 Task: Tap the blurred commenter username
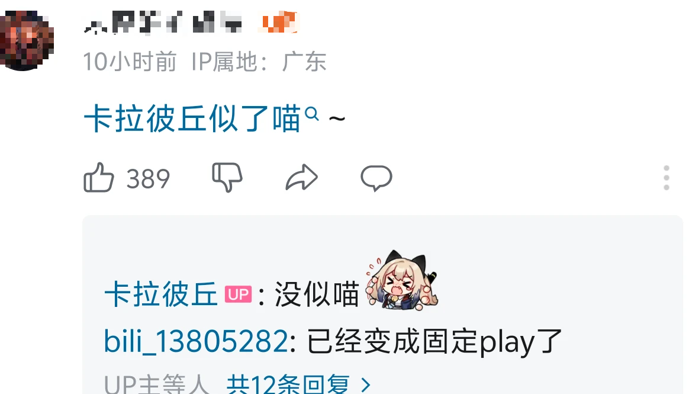(163, 22)
